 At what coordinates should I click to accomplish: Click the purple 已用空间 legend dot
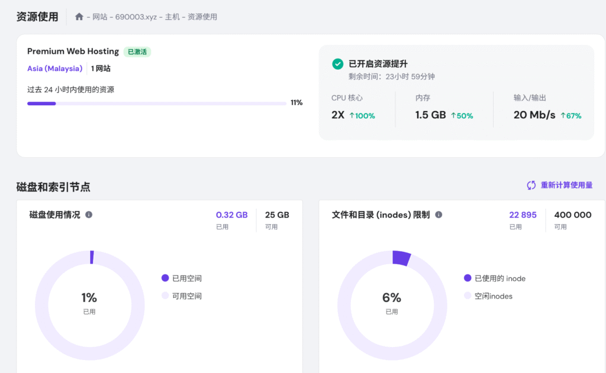tap(165, 278)
